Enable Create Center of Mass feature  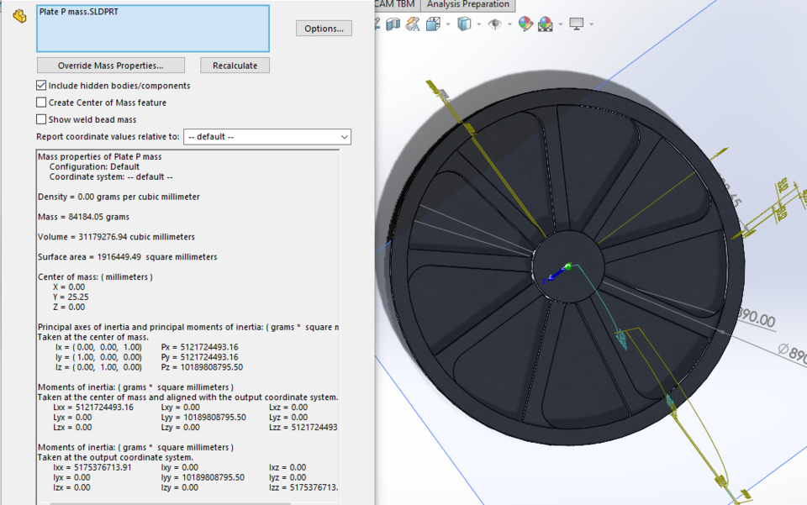coord(40,102)
